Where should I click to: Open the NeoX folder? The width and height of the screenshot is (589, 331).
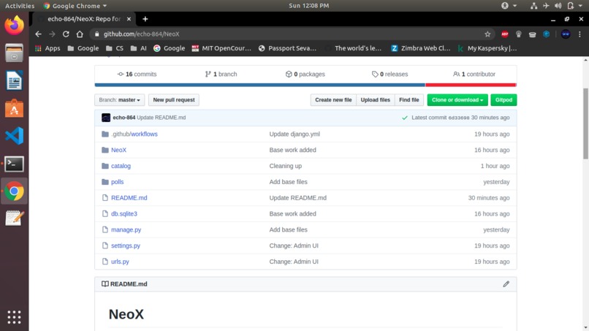[x=118, y=150]
